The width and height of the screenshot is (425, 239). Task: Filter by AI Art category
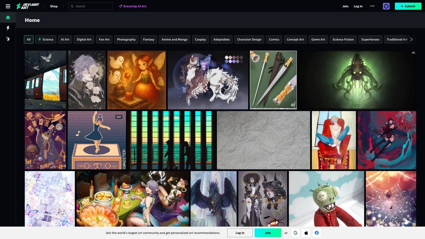65,40
